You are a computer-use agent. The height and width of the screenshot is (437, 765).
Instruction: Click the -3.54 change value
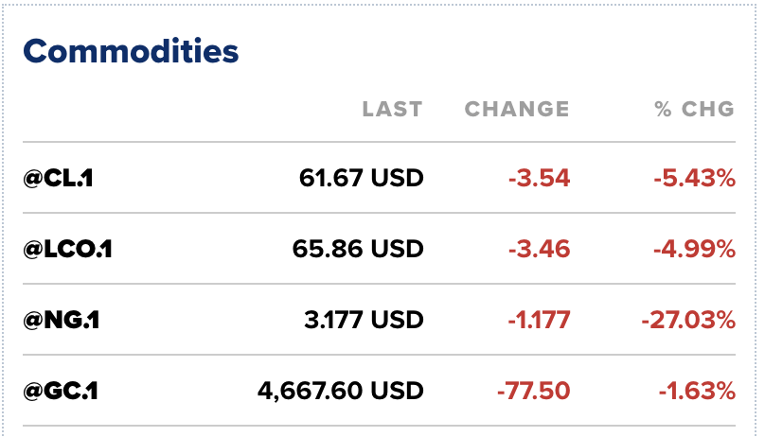pos(538,178)
